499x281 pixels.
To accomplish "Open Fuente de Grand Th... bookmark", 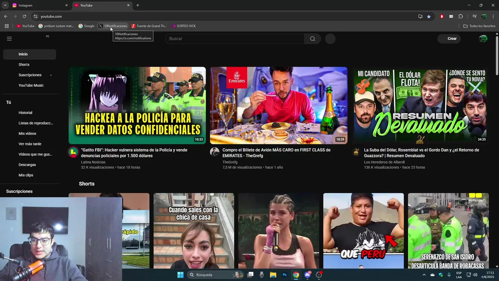I will [x=149, y=26].
